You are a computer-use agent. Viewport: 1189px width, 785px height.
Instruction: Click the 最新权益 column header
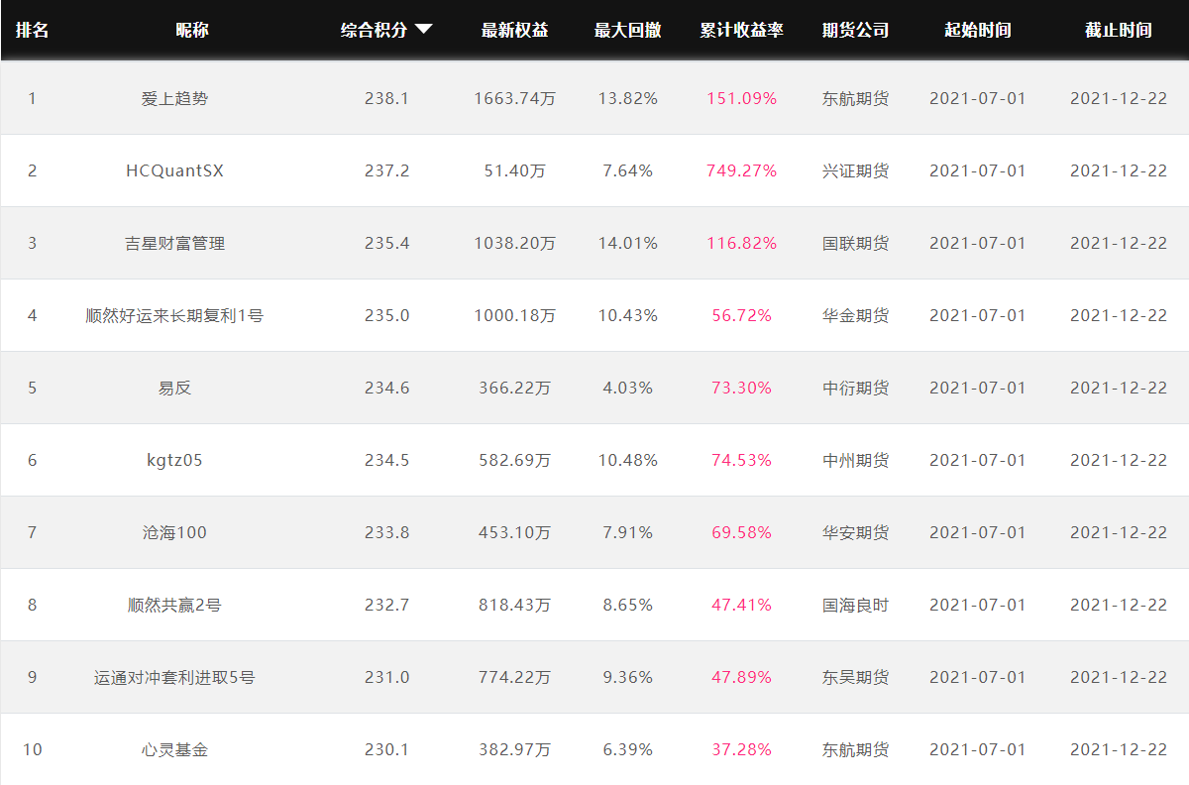[x=514, y=30]
